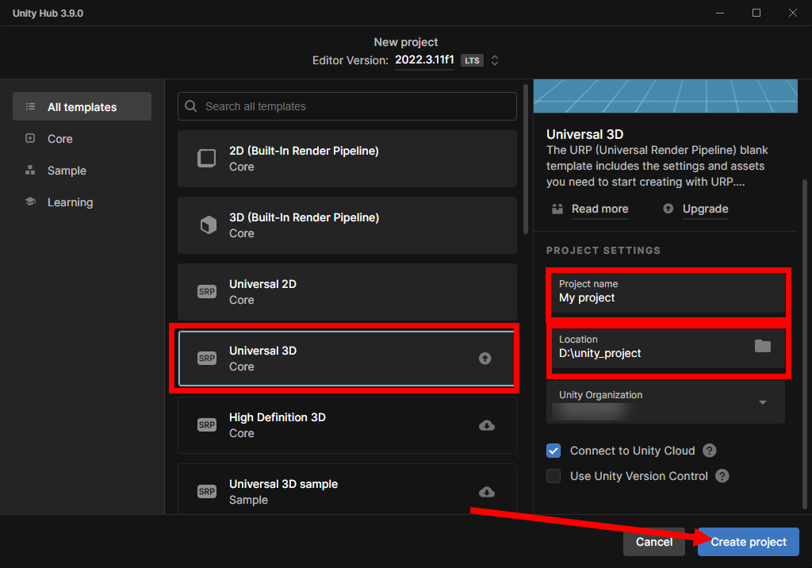Screen dimensions: 812x568
Task: Close the Unity Hub window
Action: [793, 13]
